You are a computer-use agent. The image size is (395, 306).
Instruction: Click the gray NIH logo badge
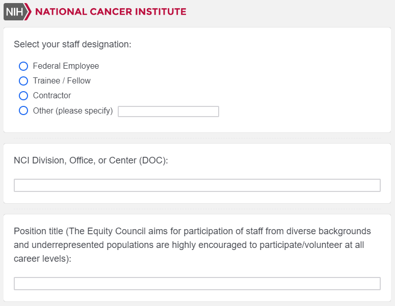[x=13, y=12]
